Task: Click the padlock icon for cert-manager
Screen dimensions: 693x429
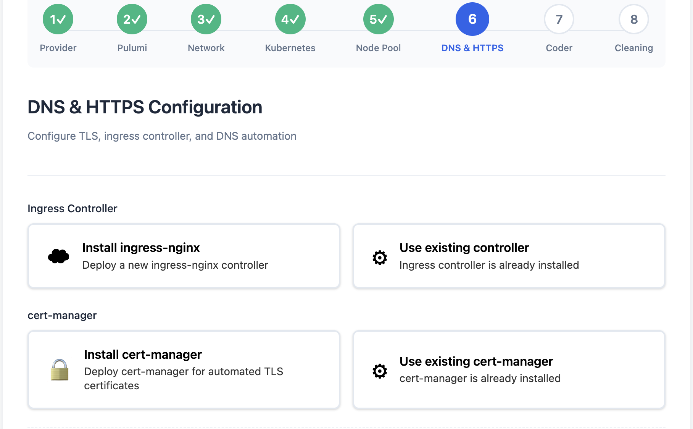Action: click(60, 369)
